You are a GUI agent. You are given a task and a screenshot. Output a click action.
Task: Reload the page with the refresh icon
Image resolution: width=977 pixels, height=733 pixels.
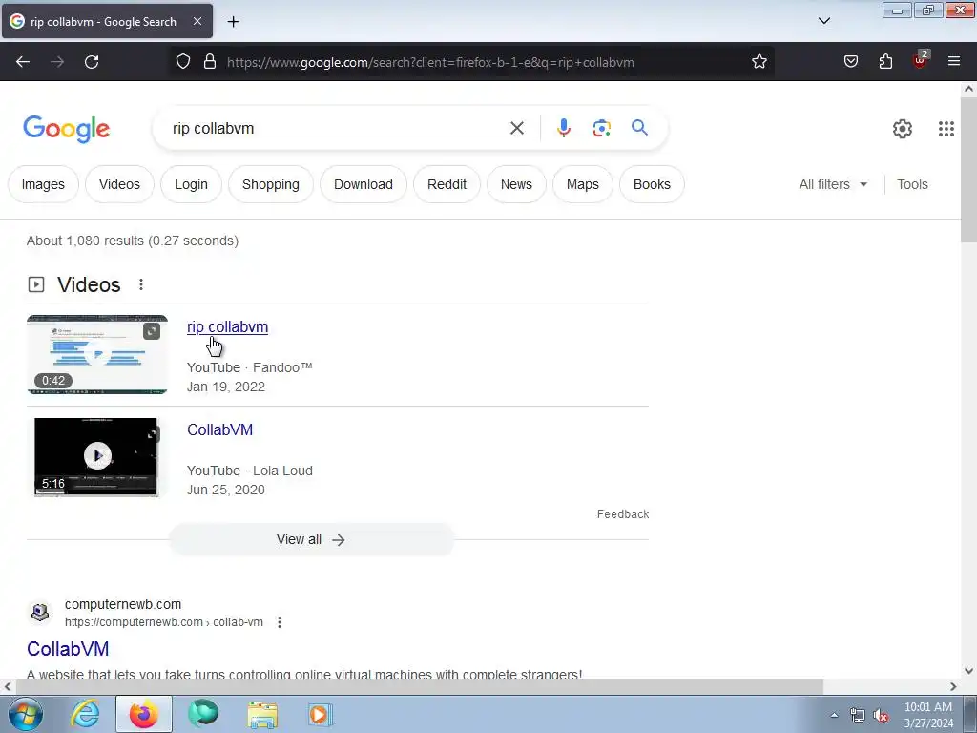click(92, 62)
